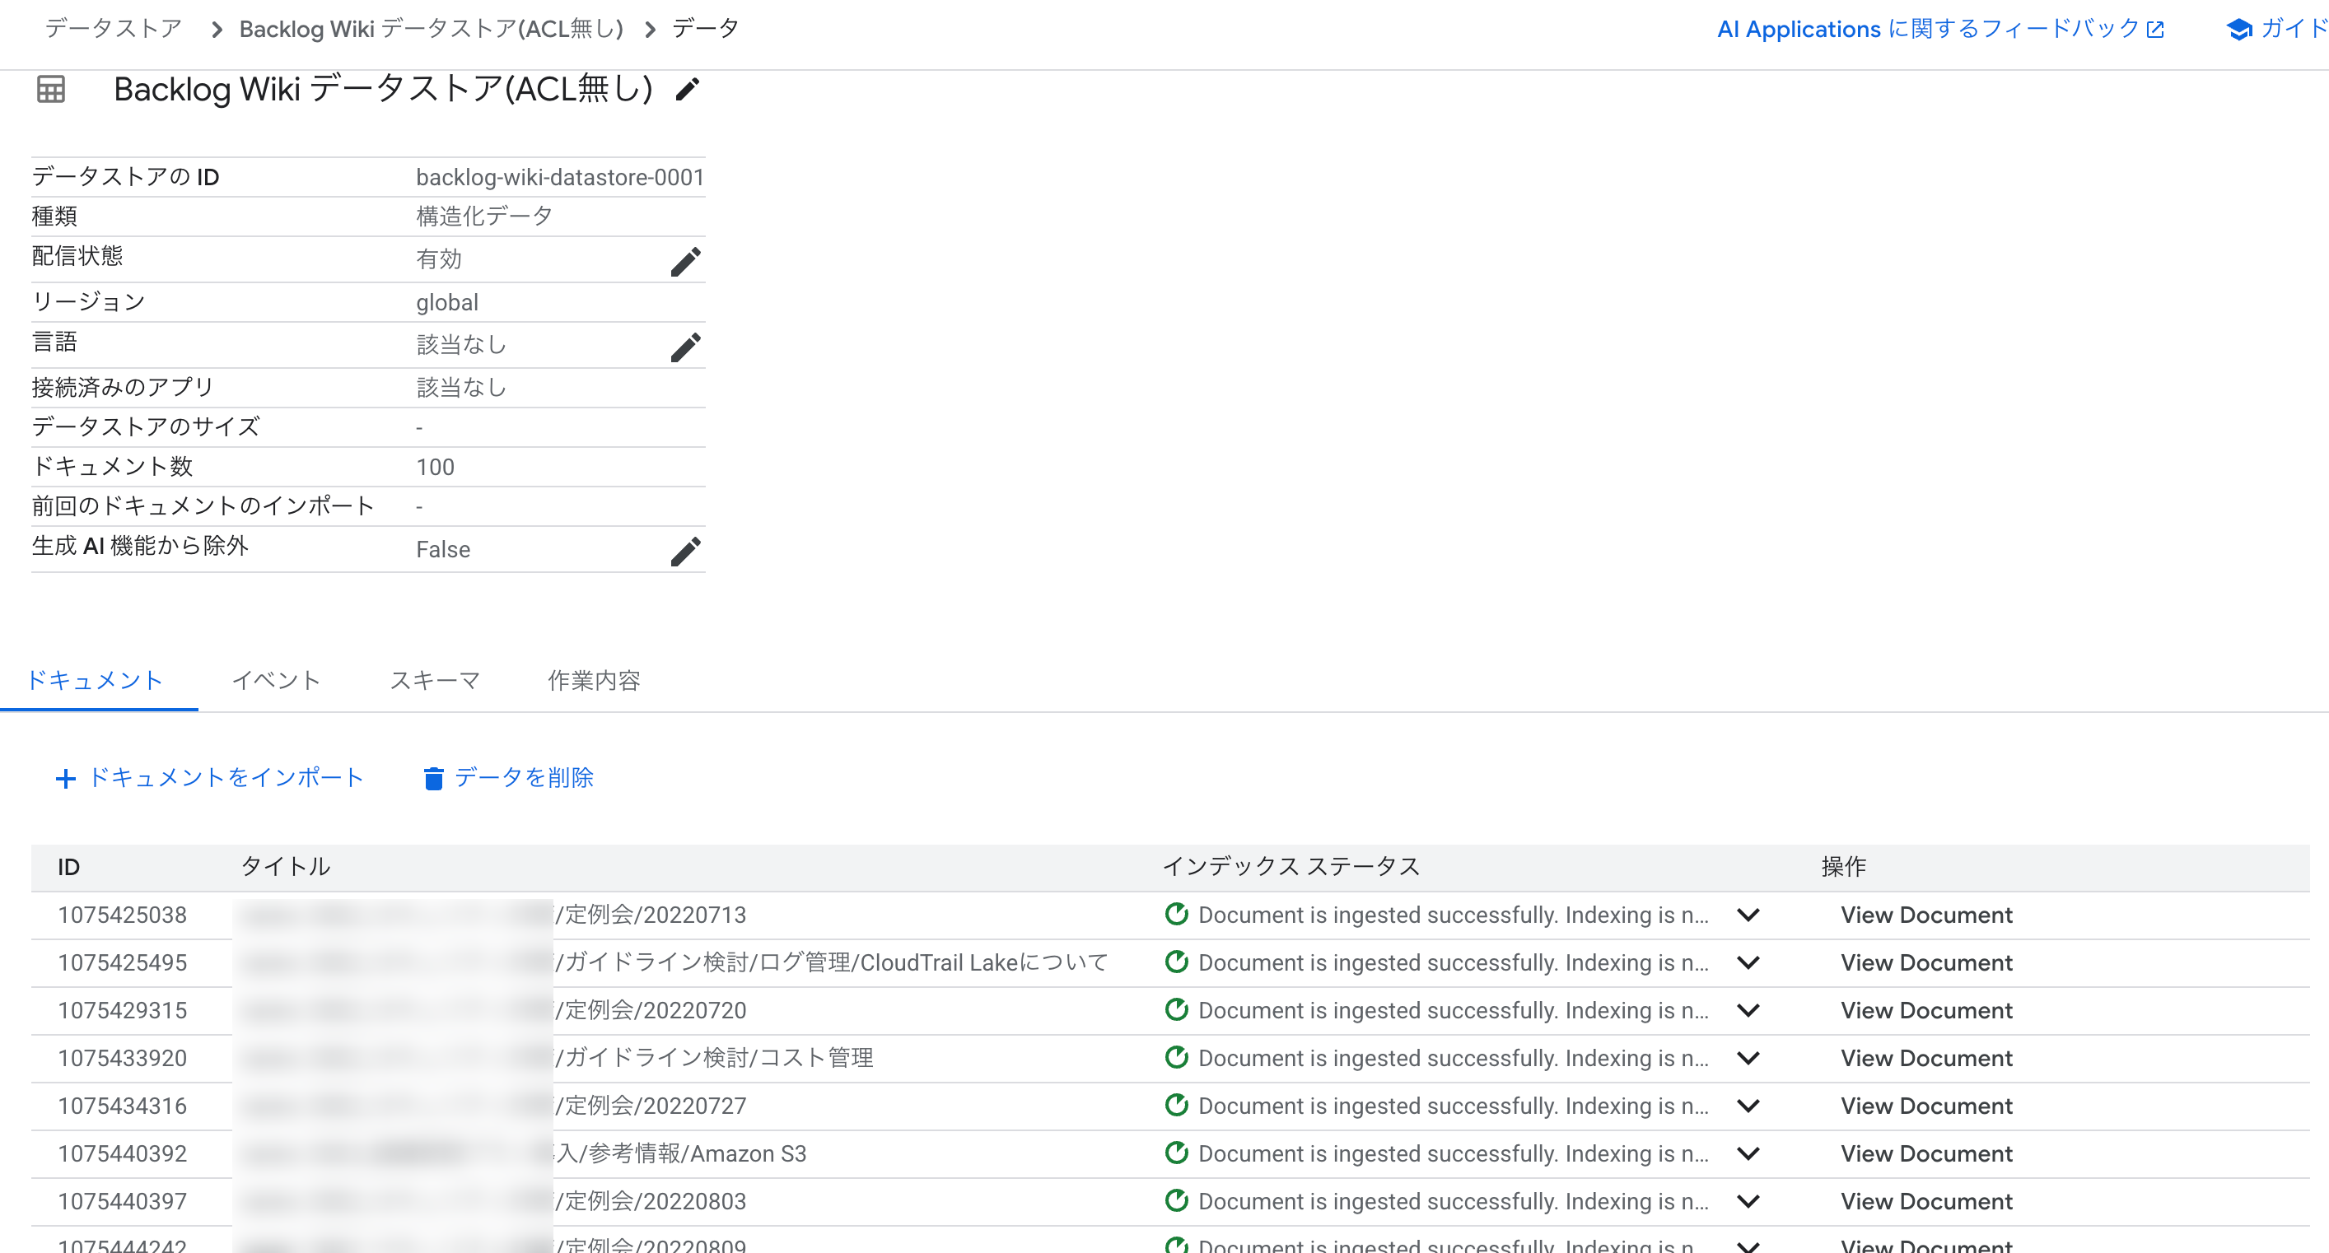
Task: Click the green ingestion status icon on row 1075425038
Action: 1176,915
